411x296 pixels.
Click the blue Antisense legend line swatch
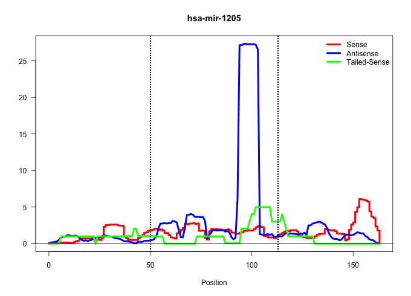click(x=334, y=53)
